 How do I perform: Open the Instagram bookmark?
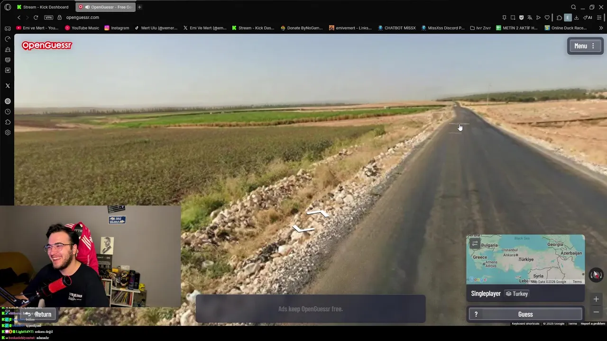pos(117,28)
